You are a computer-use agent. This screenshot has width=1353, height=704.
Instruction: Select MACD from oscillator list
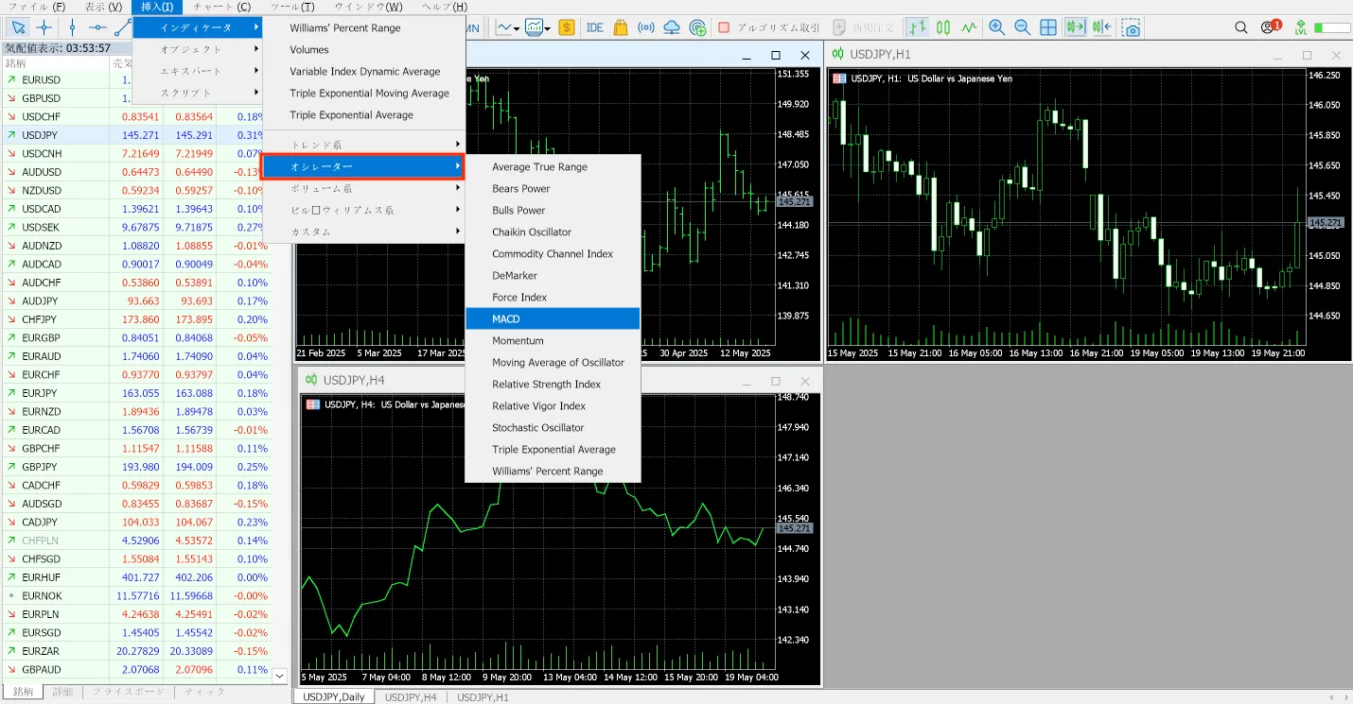553,318
